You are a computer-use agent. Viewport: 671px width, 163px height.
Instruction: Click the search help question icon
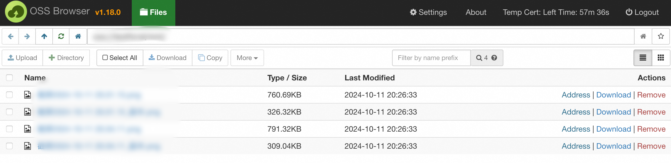(494, 58)
